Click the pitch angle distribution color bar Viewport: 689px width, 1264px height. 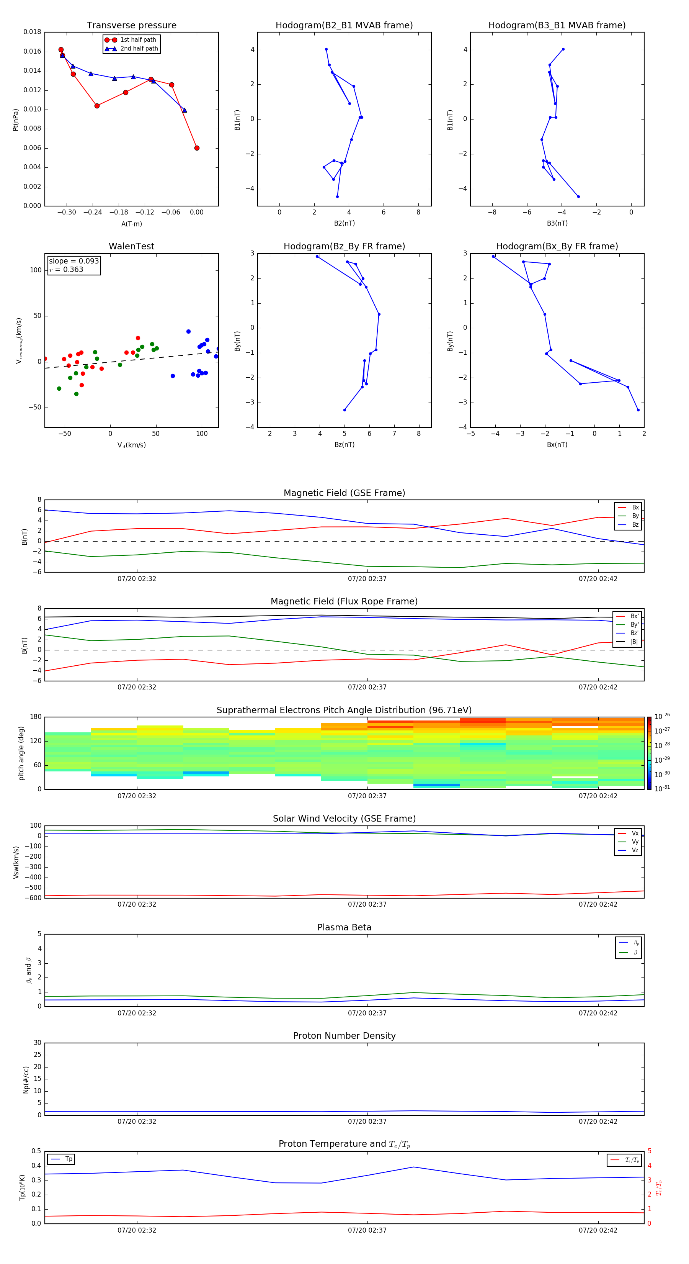[x=649, y=753]
